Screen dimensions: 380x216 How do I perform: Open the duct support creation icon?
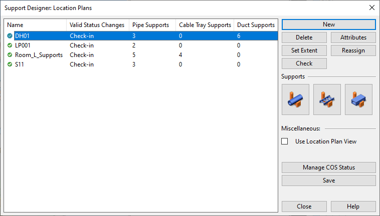tap(358, 99)
